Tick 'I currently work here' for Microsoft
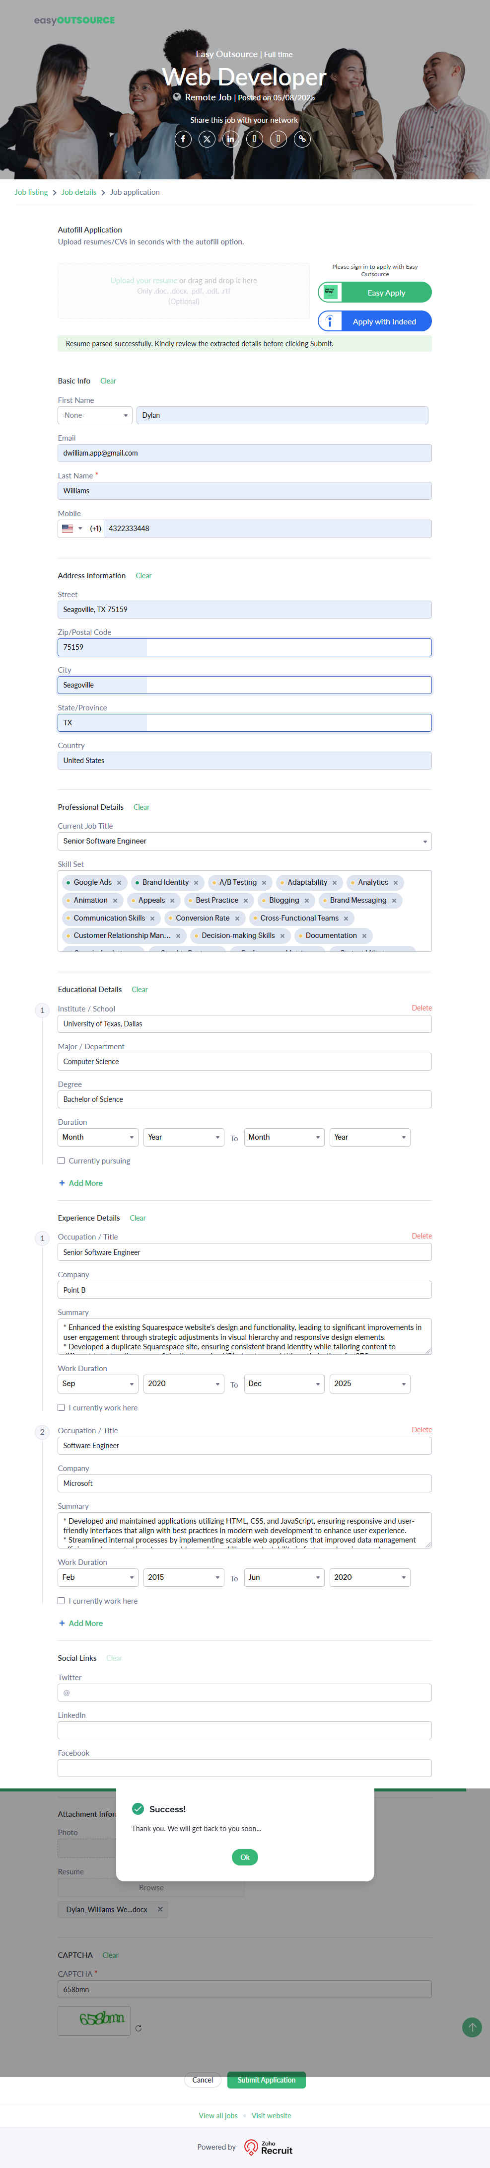This screenshot has width=490, height=2168. 62,1601
